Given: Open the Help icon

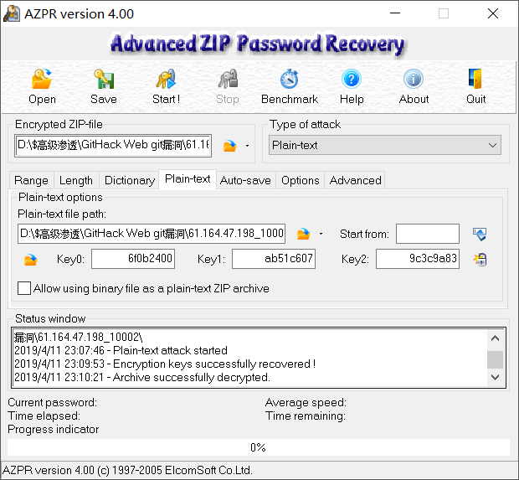Looking at the screenshot, I should (352, 79).
